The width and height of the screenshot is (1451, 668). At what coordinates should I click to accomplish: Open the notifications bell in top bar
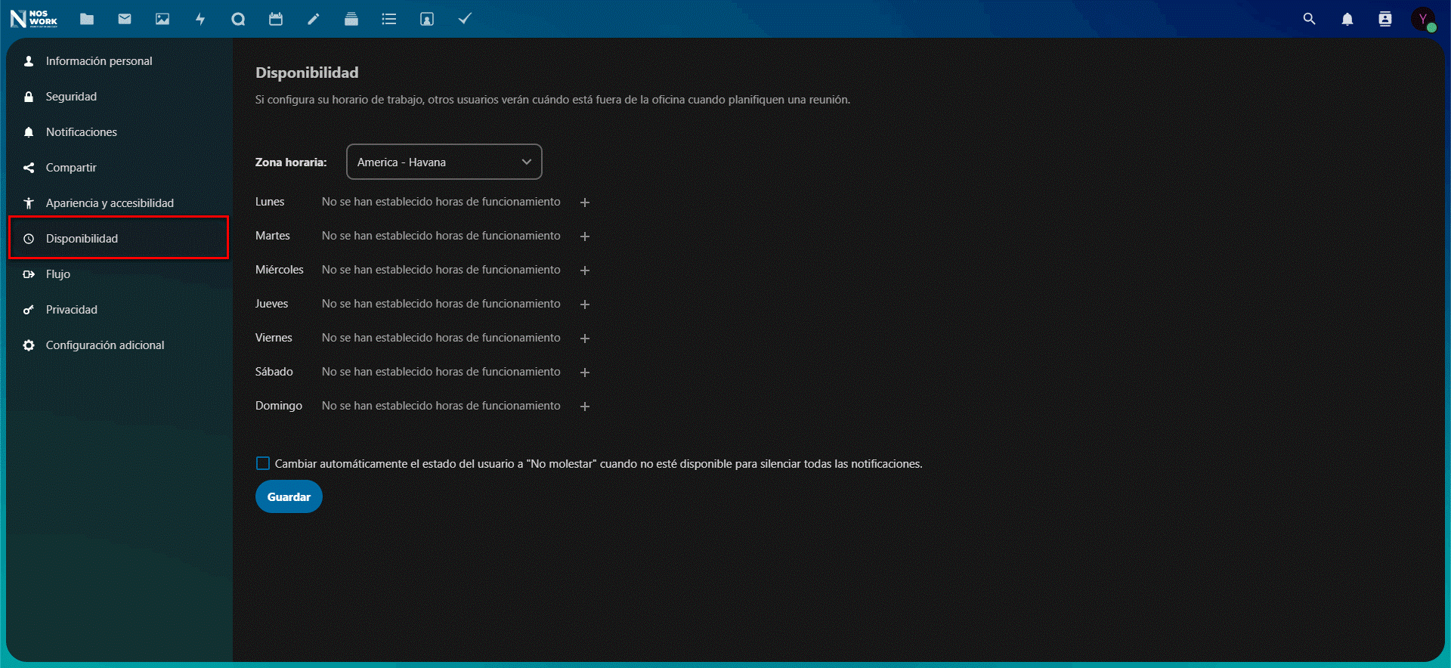click(1347, 19)
